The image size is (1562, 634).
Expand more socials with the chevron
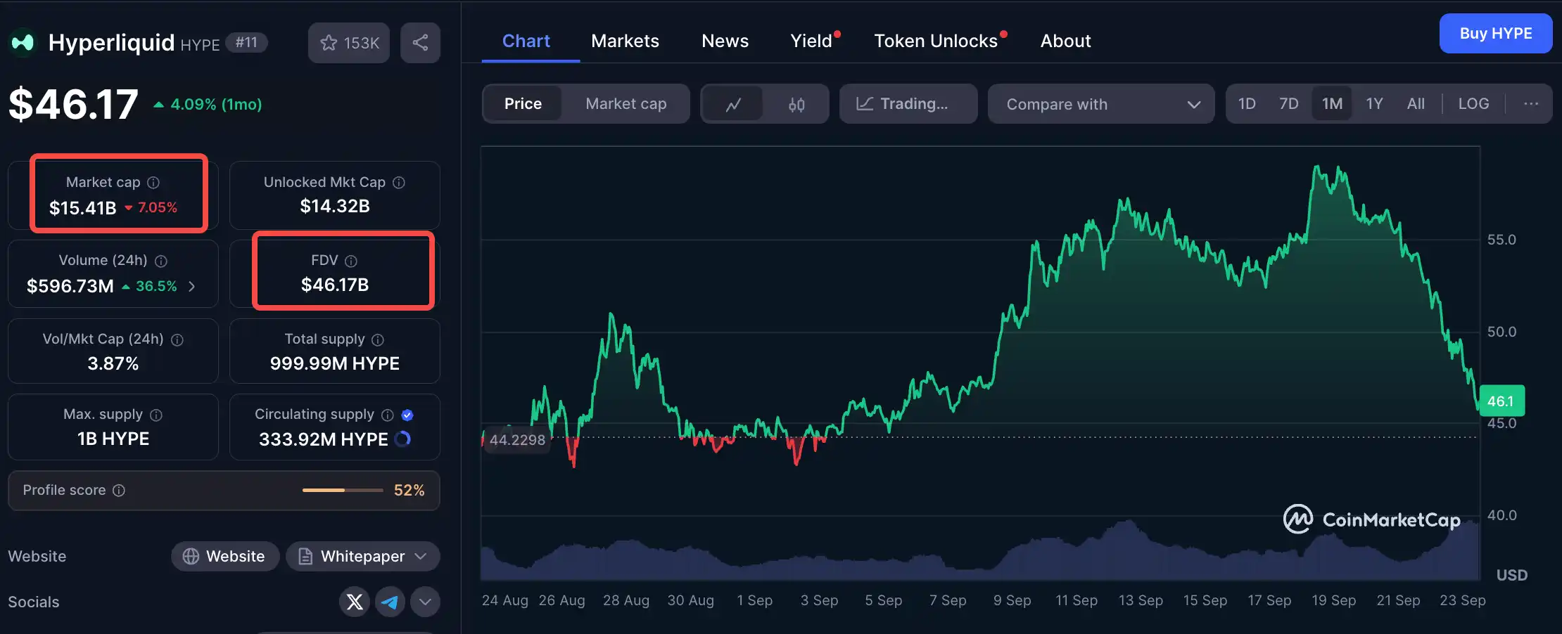tap(425, 602)
